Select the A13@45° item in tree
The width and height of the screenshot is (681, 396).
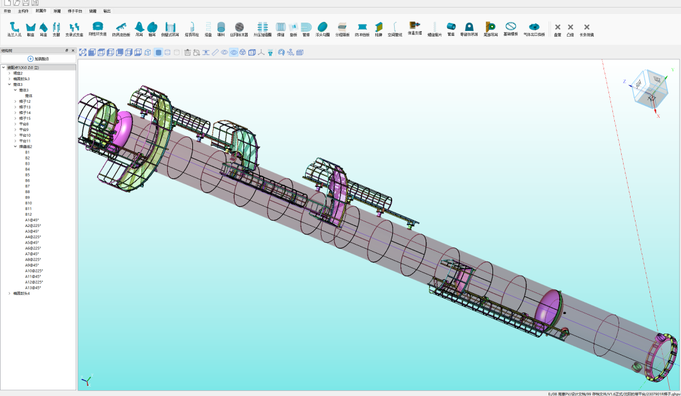(x=33, y=288)
